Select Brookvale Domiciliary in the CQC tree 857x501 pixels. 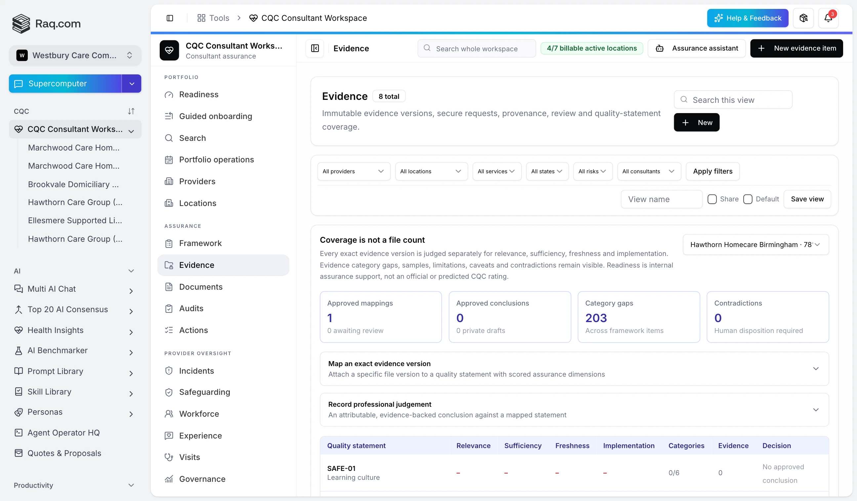pyautogui.click(x=73, y=184)
